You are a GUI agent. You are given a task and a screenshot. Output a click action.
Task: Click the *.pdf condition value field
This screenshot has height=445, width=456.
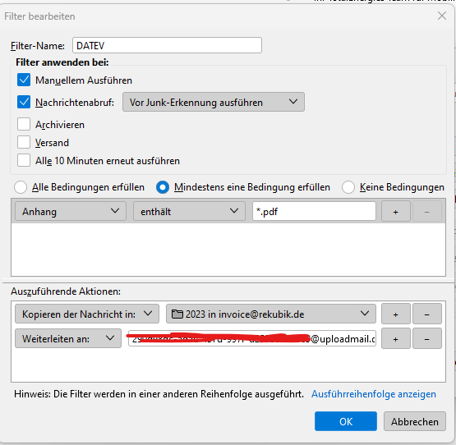314,211
